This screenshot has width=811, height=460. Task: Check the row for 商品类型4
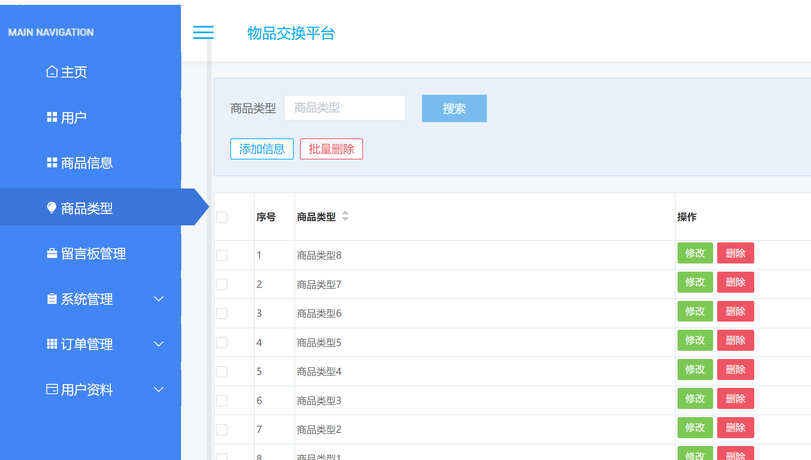[222, 371]
